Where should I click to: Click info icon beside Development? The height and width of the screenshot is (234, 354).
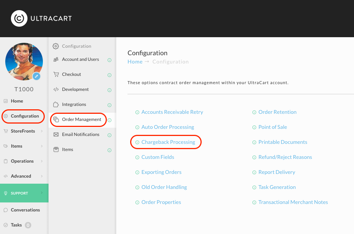[x=109, y=90]
